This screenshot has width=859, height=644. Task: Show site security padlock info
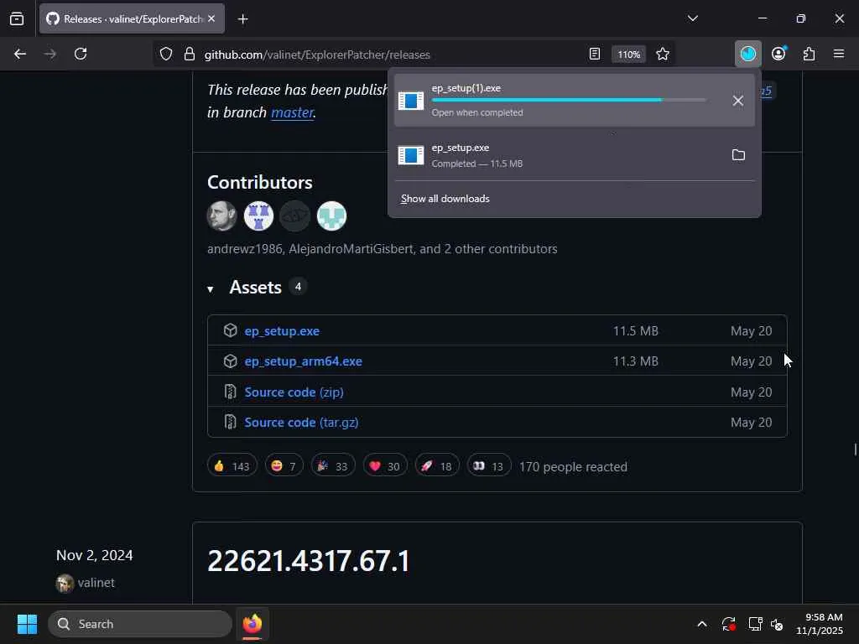(189, 55)
